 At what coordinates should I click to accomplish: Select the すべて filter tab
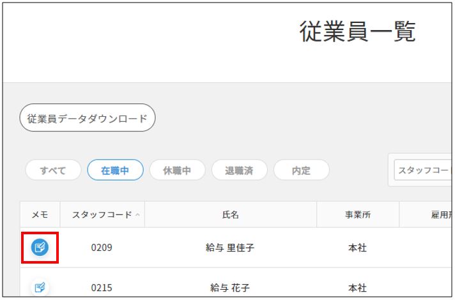pos(53,170)
